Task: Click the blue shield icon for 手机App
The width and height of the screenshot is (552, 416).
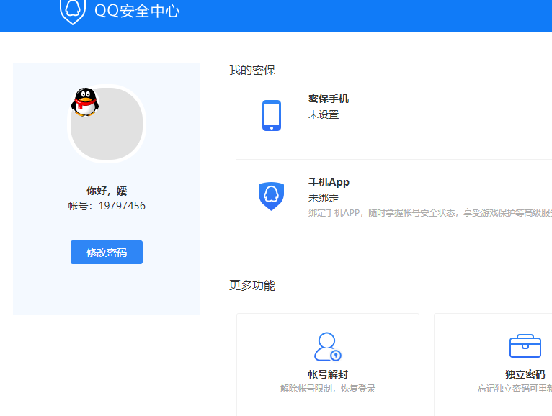Action: tap(271, 196)
